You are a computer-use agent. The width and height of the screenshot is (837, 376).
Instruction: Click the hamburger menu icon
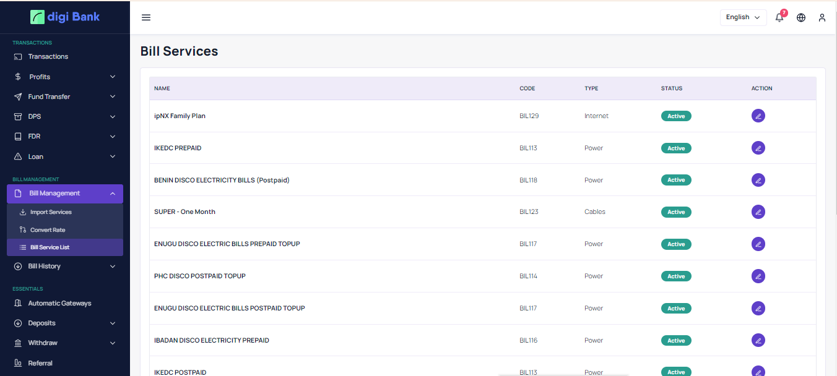click(146, 17)
